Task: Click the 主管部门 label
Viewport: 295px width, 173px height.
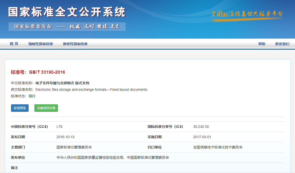Action: (18, 147)
